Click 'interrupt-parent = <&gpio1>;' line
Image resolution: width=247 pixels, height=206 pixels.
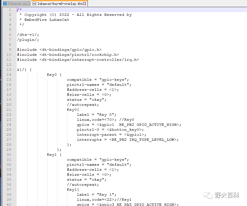tap(111, 135)
